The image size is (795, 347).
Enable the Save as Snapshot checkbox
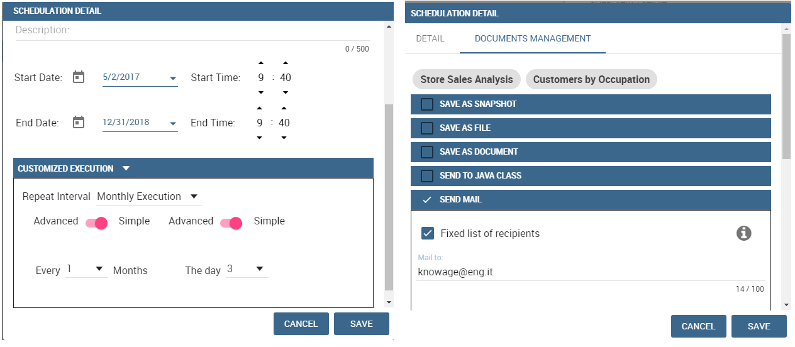pos(427,104)
